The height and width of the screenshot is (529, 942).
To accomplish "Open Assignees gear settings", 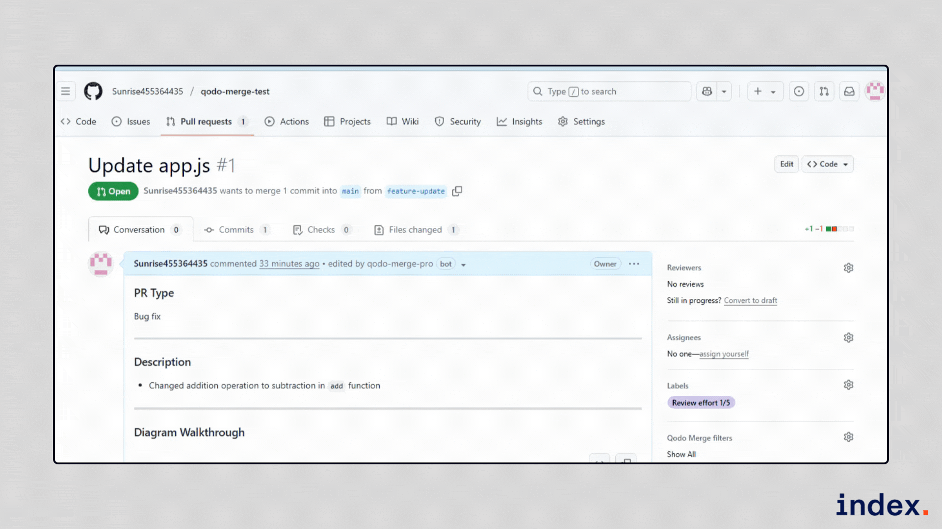I will [848, 337].
